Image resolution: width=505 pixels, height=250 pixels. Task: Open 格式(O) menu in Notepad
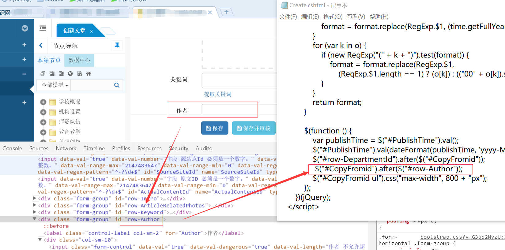tap(333, 17)
